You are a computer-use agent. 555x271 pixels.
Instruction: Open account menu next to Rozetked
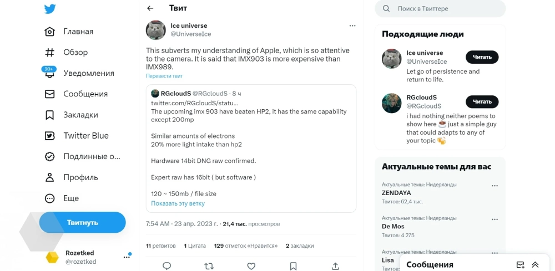point(127,257)
